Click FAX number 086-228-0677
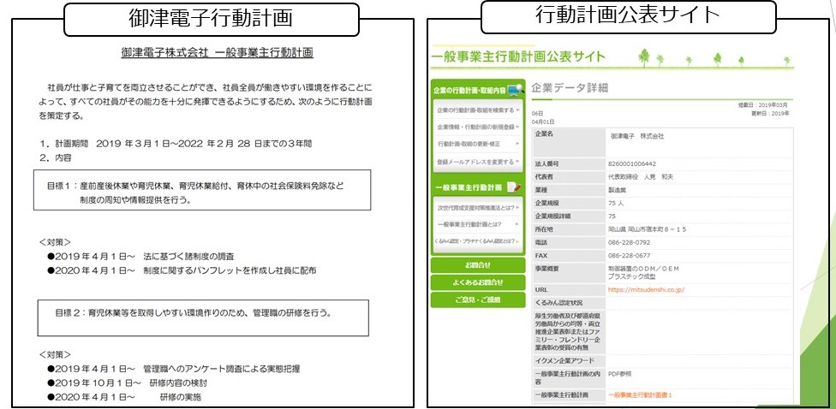 tap(629, 256)
